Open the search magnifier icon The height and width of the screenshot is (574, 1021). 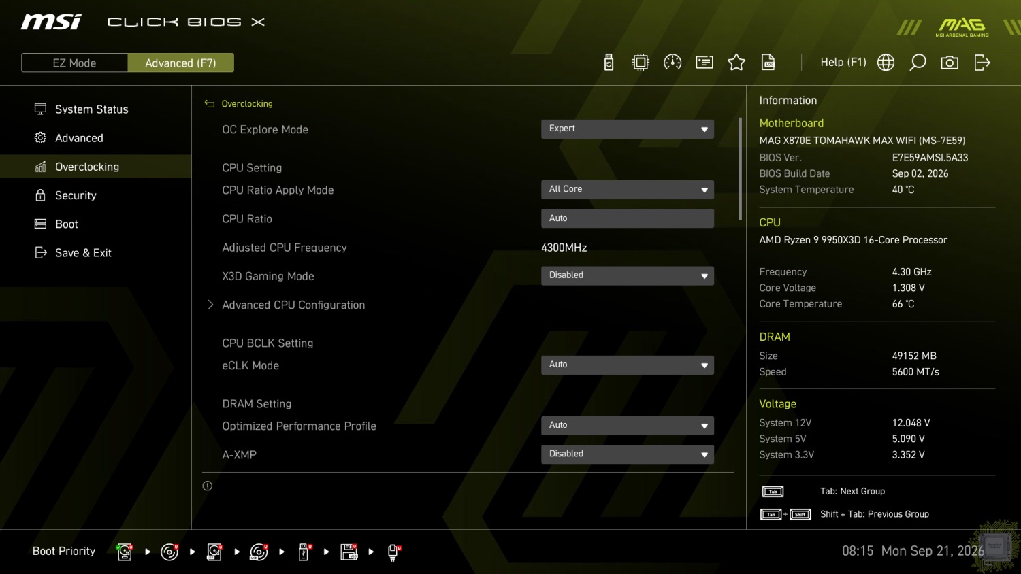918,63
